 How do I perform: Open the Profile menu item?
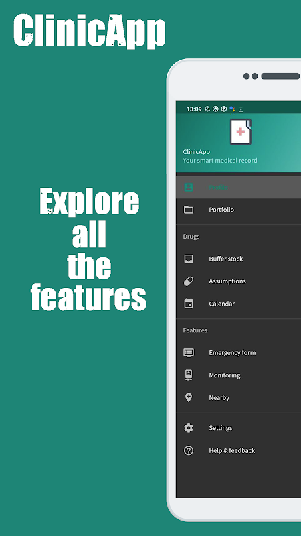pos(238,187)
